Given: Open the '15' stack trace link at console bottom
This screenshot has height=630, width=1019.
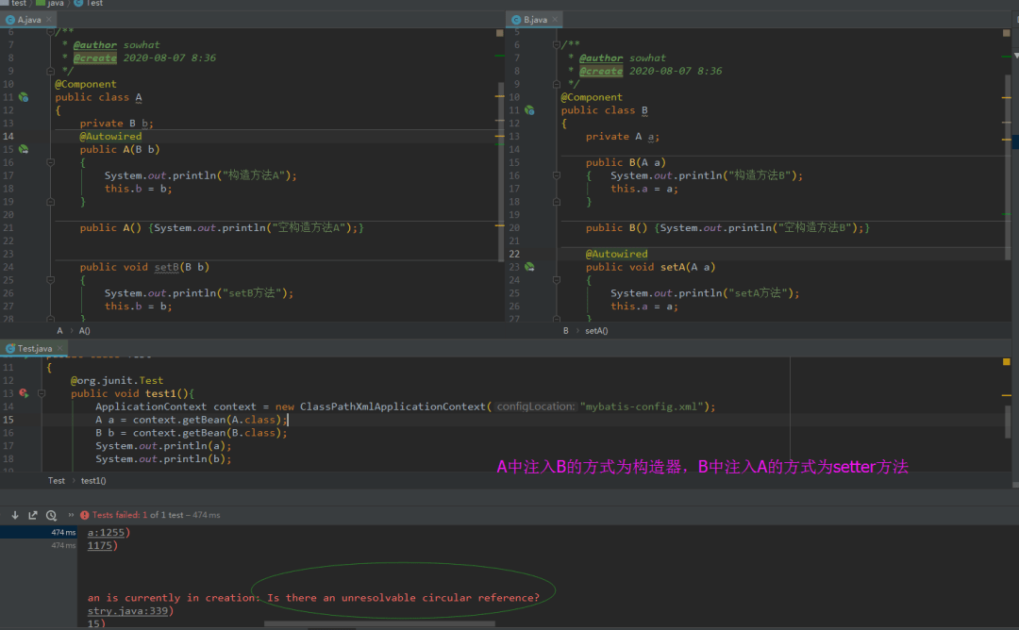Looking at the screenshot, I should (93, 623).
